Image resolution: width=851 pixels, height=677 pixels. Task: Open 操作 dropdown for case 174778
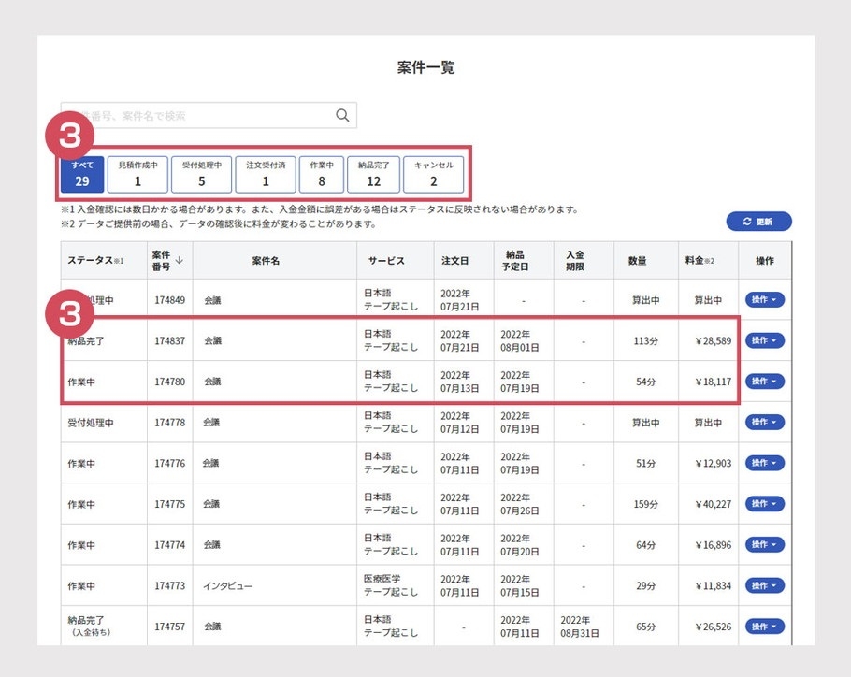click(x=764, y=423)
